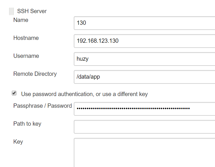
Task: Click the Passphrase / Password label
Action: pos(43,106)
